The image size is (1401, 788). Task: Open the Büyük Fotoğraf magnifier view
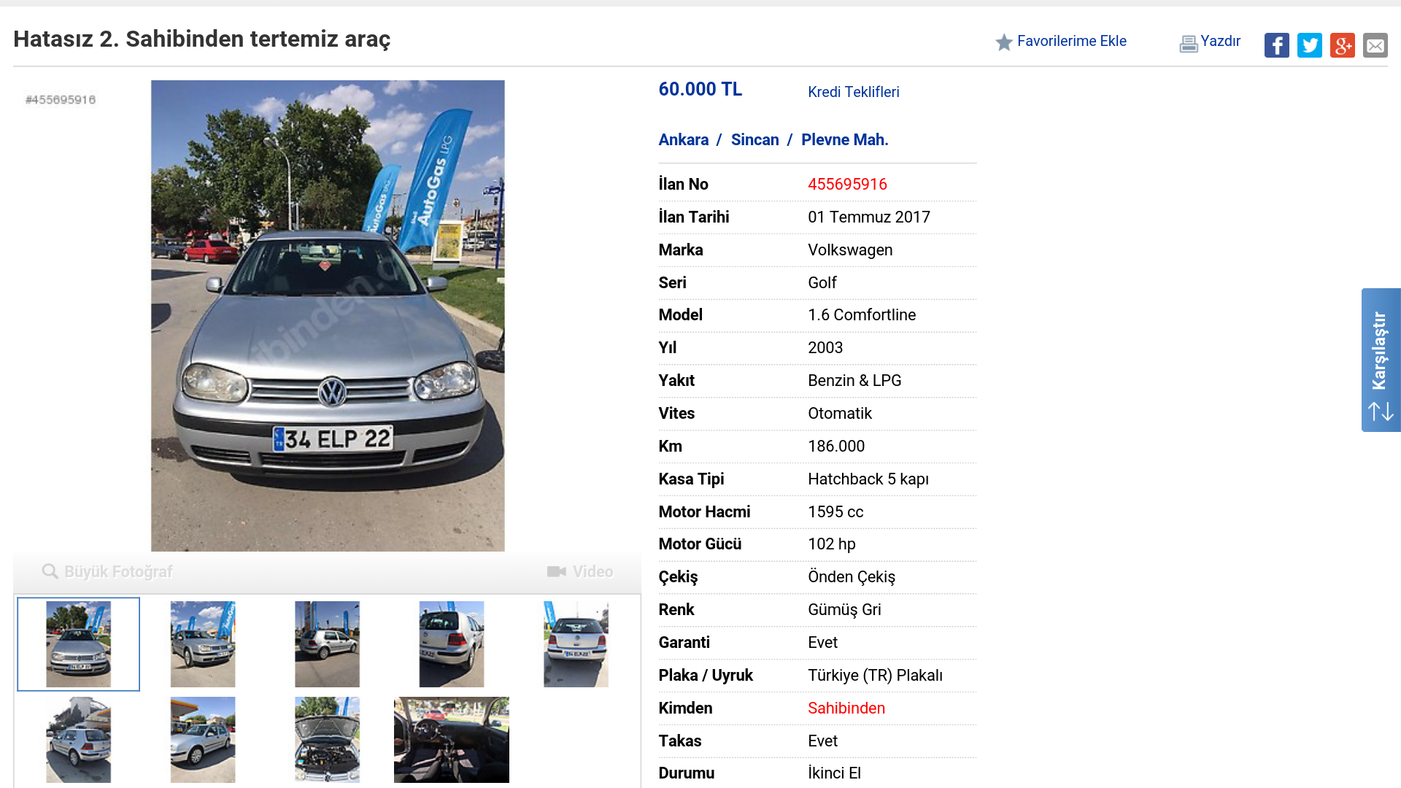tap(107, 571)
